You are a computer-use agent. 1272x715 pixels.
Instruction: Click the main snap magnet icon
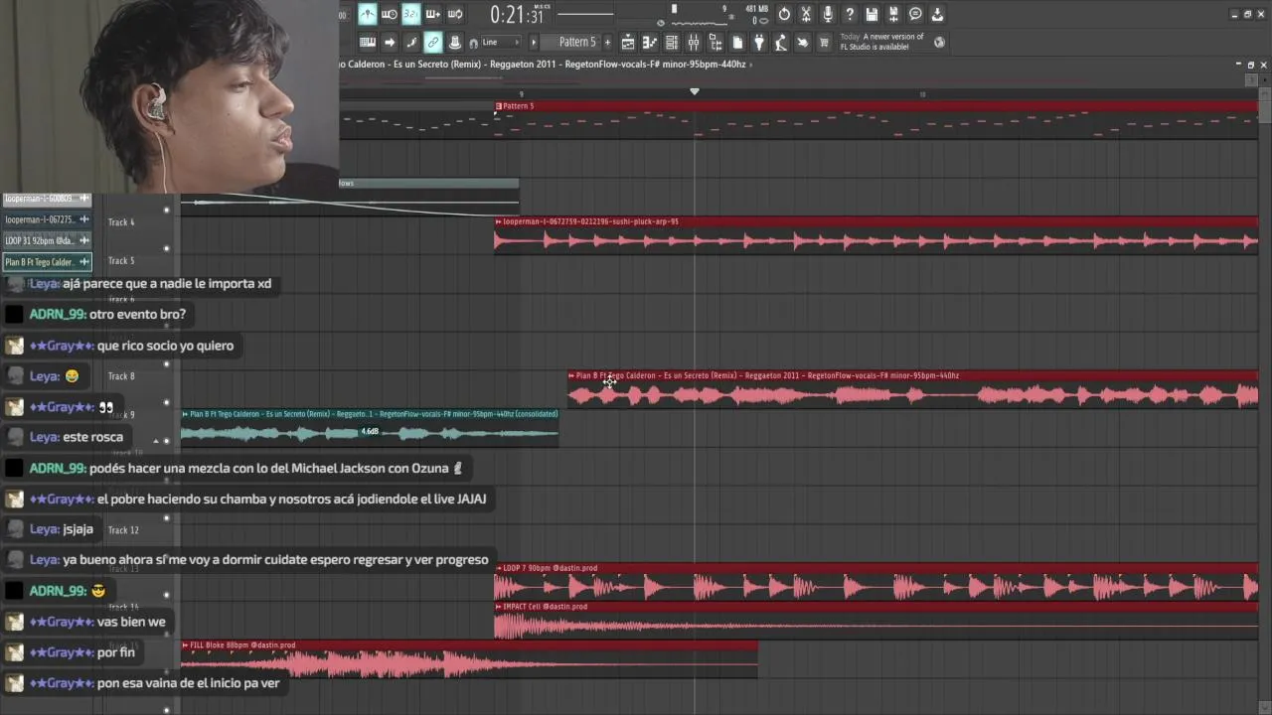tap(473, 42)
